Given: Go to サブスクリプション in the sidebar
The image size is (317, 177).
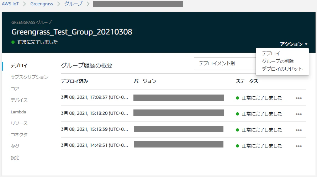Looking at the screenshot, I should tap(30, 77).
